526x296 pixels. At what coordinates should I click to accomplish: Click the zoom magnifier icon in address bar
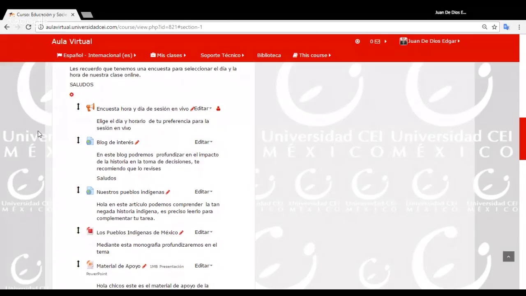click(x=484, y=27)
